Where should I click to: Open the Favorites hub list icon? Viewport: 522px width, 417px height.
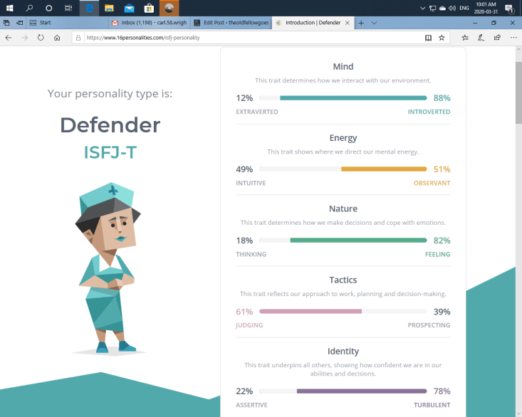pos(465,37)
